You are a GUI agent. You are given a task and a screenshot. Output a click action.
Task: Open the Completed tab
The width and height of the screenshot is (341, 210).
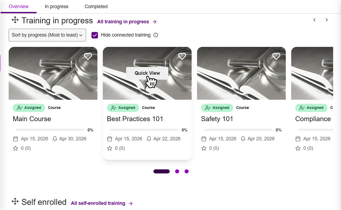[96, 7]
